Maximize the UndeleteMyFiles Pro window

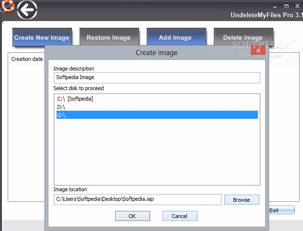point(286,6)
